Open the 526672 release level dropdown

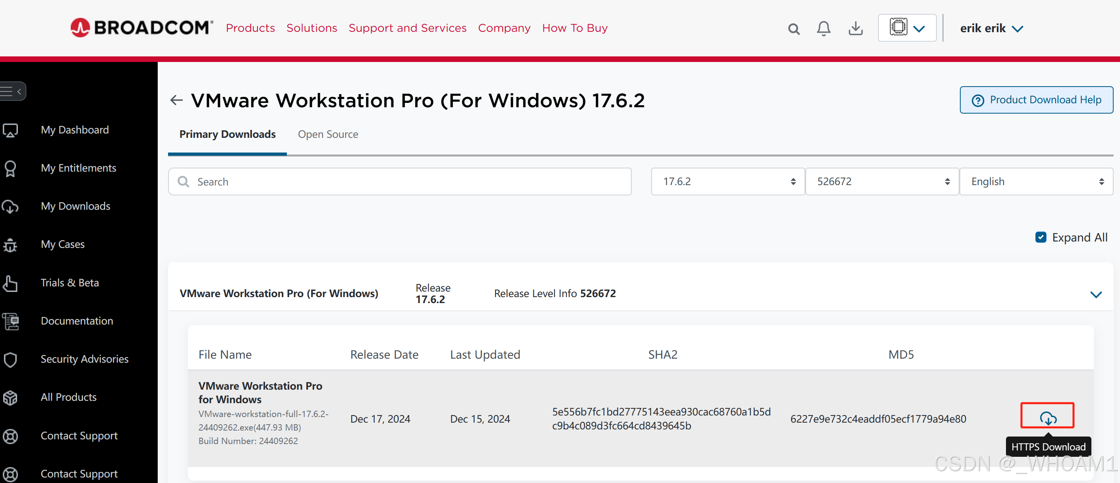pos(882,181)
